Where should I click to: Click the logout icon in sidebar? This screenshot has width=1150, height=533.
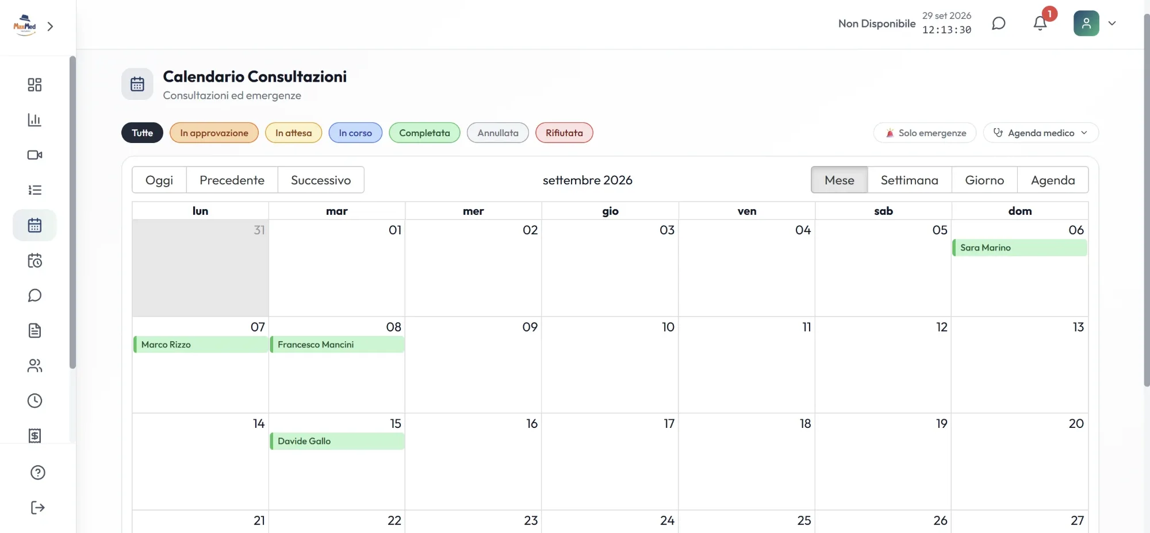tap(37, 507)
